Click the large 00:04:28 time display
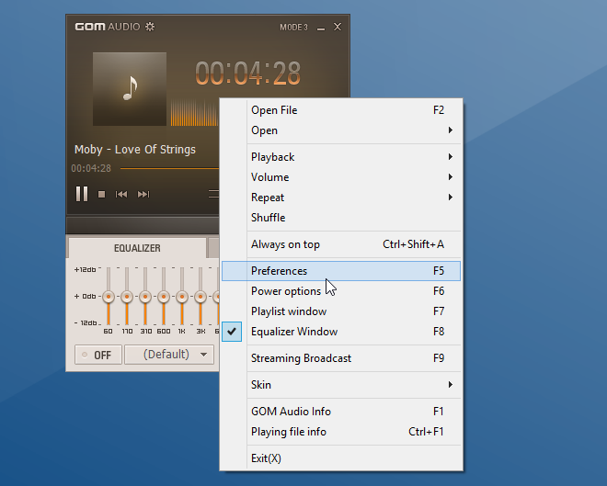The width and height of the screenshot is (607, 486). point(247,73)
